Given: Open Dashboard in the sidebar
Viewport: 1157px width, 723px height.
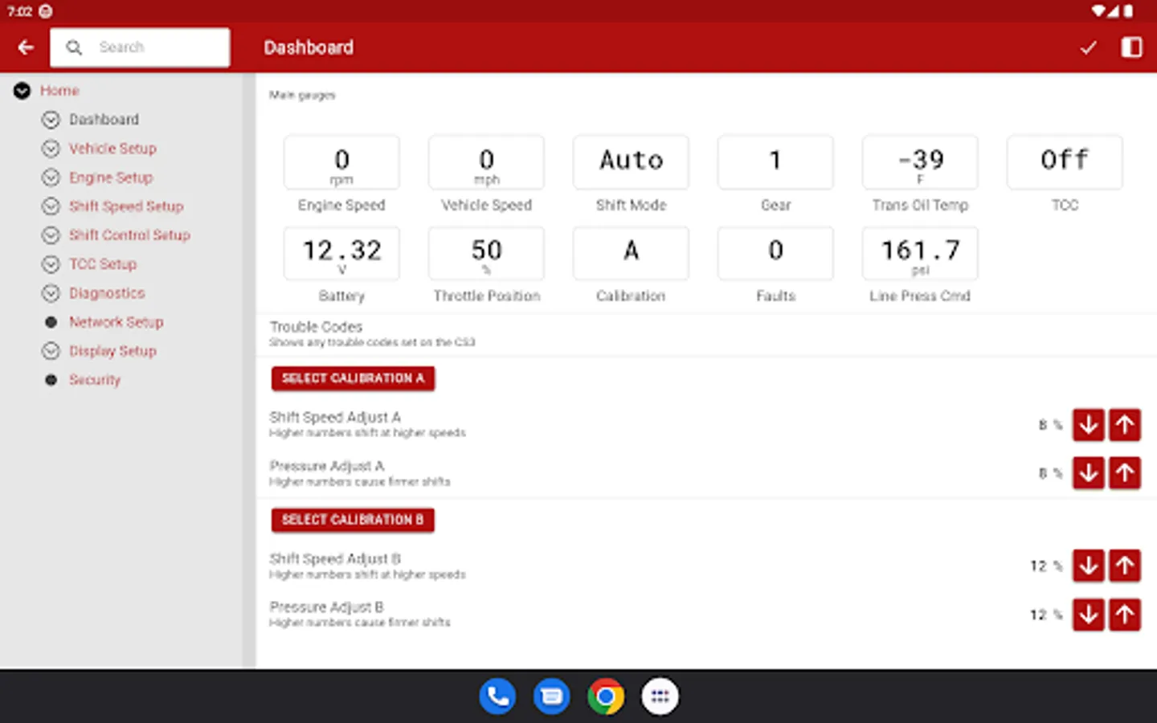Looking at the screenshot, I should click(x=104, y=120).
